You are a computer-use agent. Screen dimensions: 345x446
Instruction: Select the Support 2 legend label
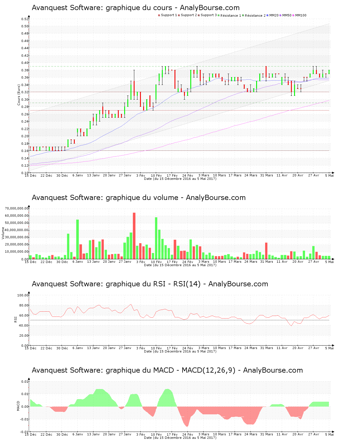189,15
